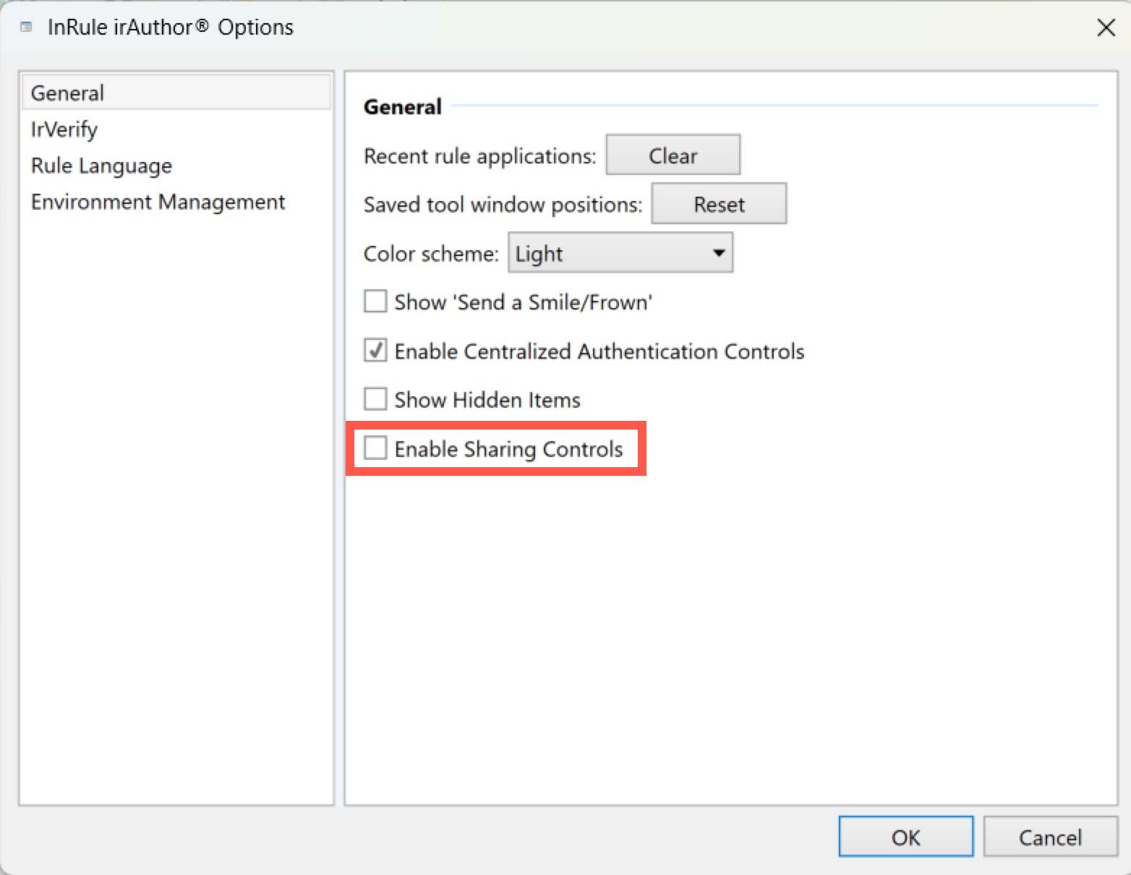Check Enable Sharing Controls checkbox
Image resolution: width=1131 pixels, height=875 pixels.
tap(375, 448)
